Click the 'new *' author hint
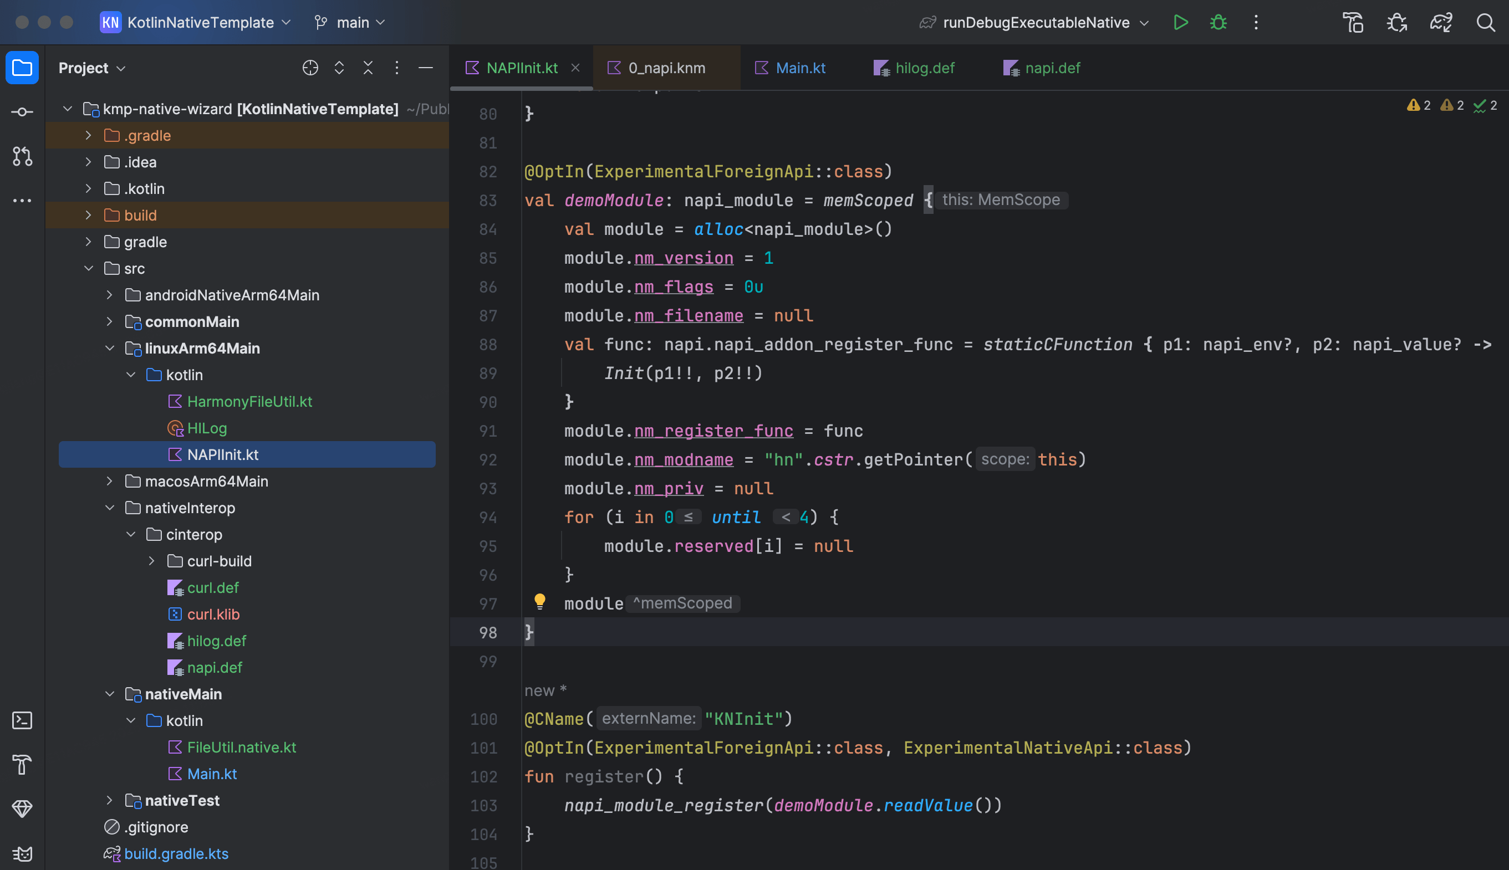Viewport: 1509px width, 870px height. pos(545,690)
